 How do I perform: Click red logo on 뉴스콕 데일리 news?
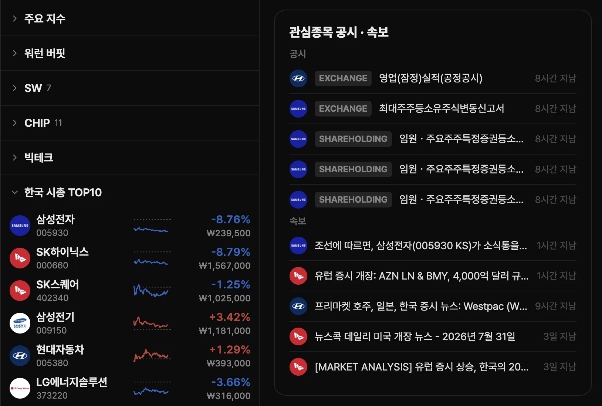click(x=298, y=336)
